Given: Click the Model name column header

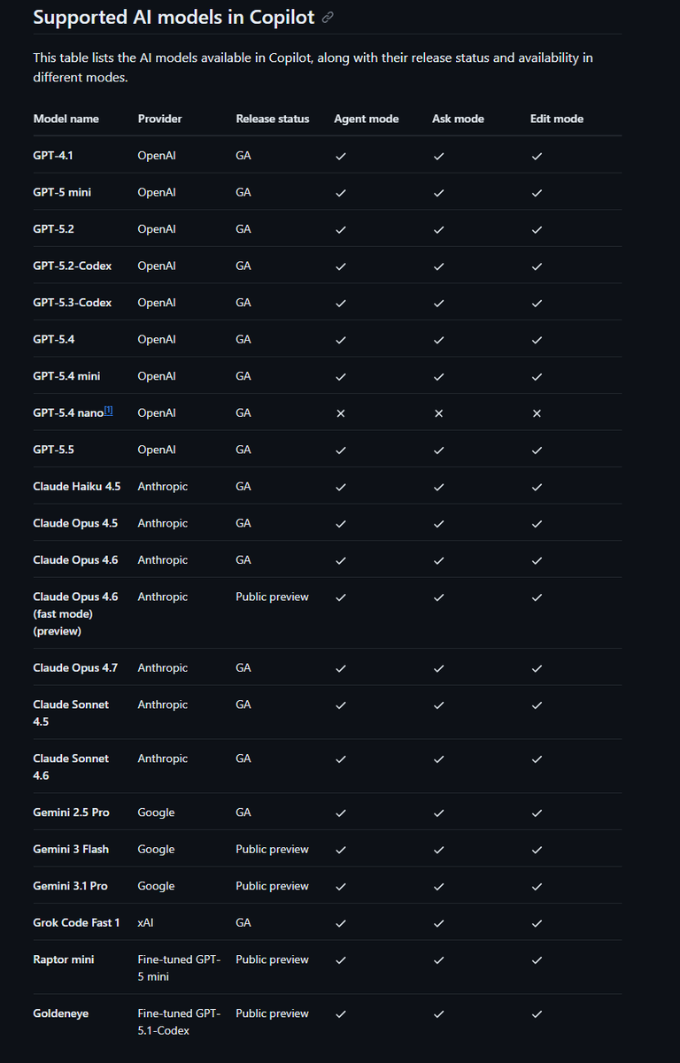Looking at the screenshot, I should [x=66, y=119].
